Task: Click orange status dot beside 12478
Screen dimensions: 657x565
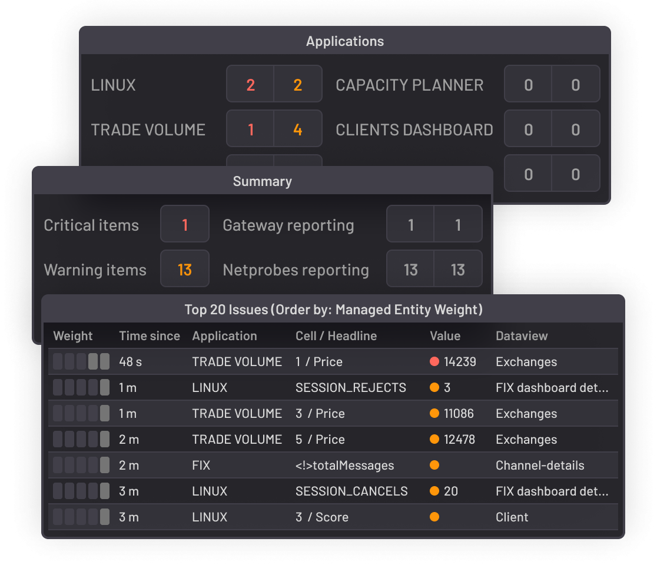Action: pyautogui.click(x=434, y=440)
